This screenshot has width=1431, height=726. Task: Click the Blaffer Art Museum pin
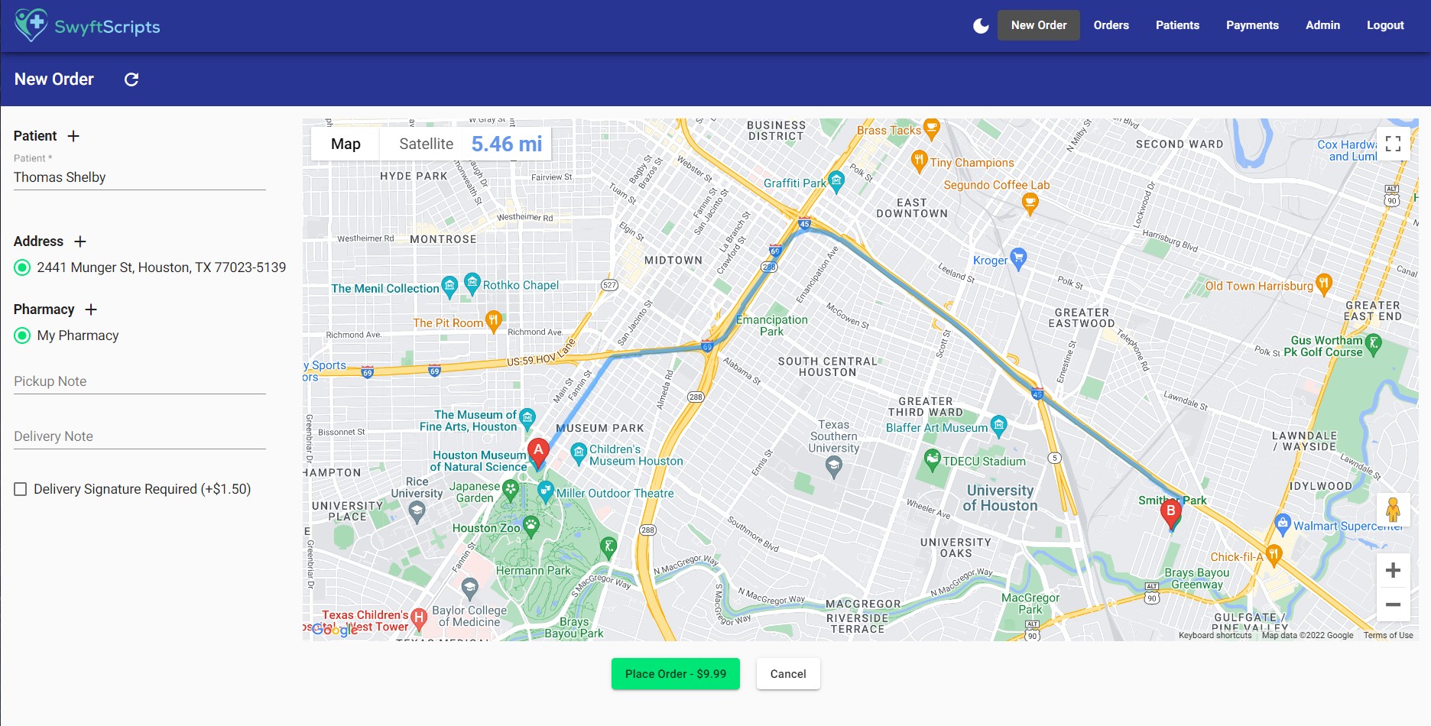[998, 426]
